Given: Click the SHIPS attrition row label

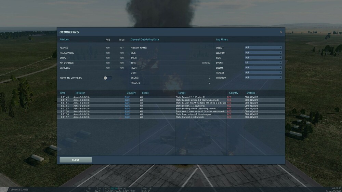Looking at the screenshot, I should tap(63, 58).
